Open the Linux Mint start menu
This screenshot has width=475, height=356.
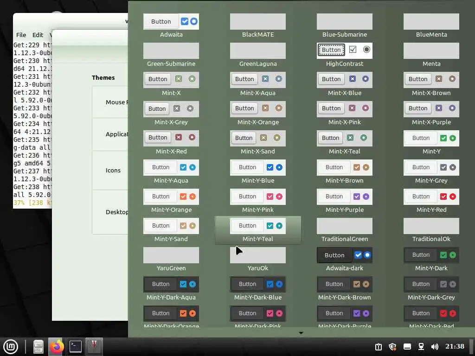tap(11, 347)
